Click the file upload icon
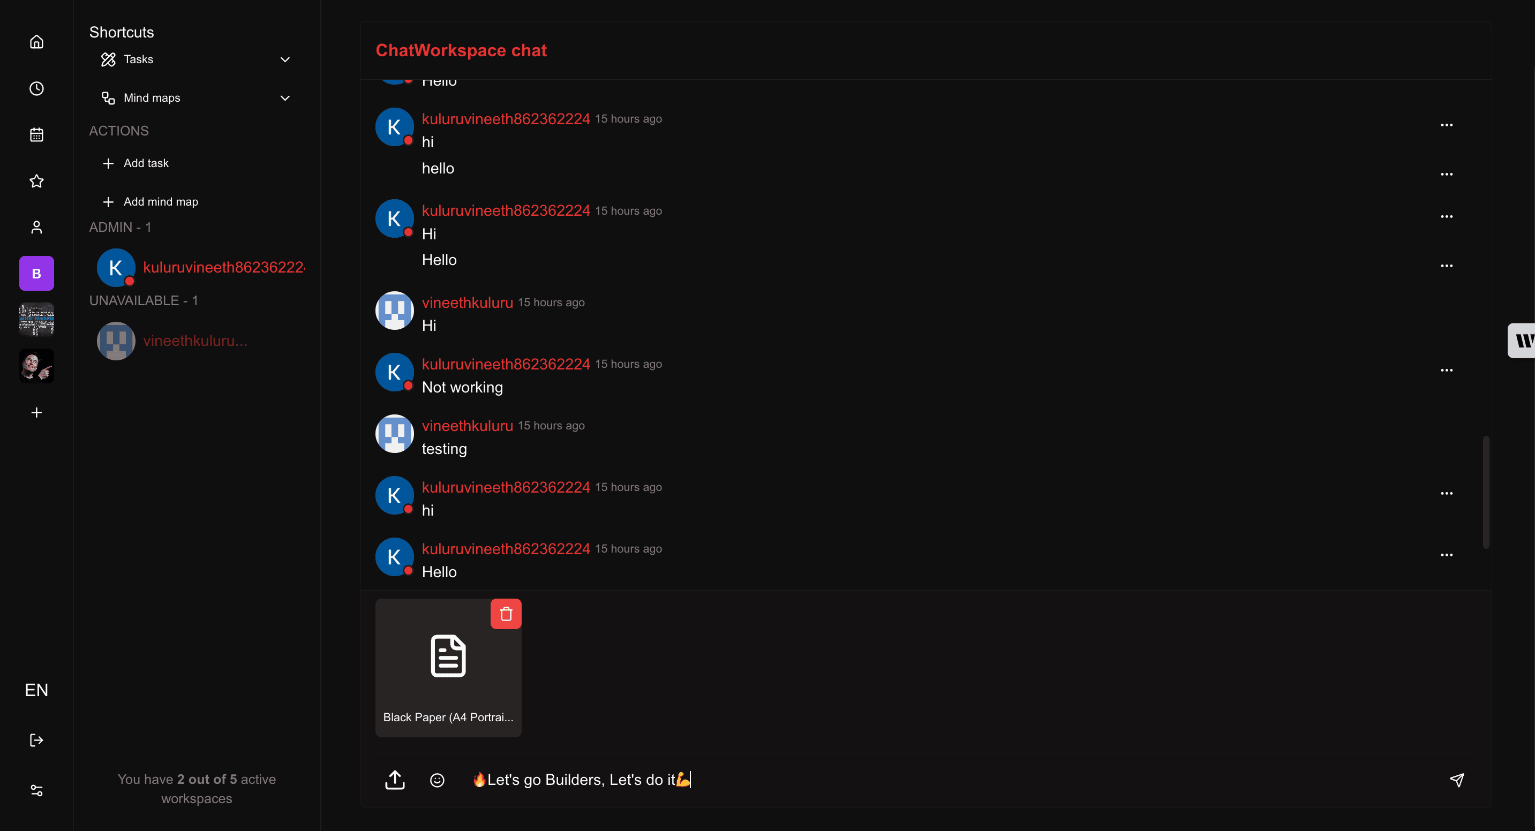 (x=395, y=780)
